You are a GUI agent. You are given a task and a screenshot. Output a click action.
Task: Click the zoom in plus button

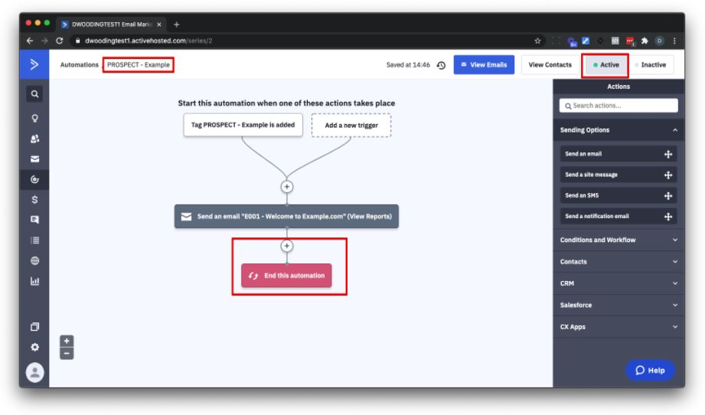(x=67, y=341)
